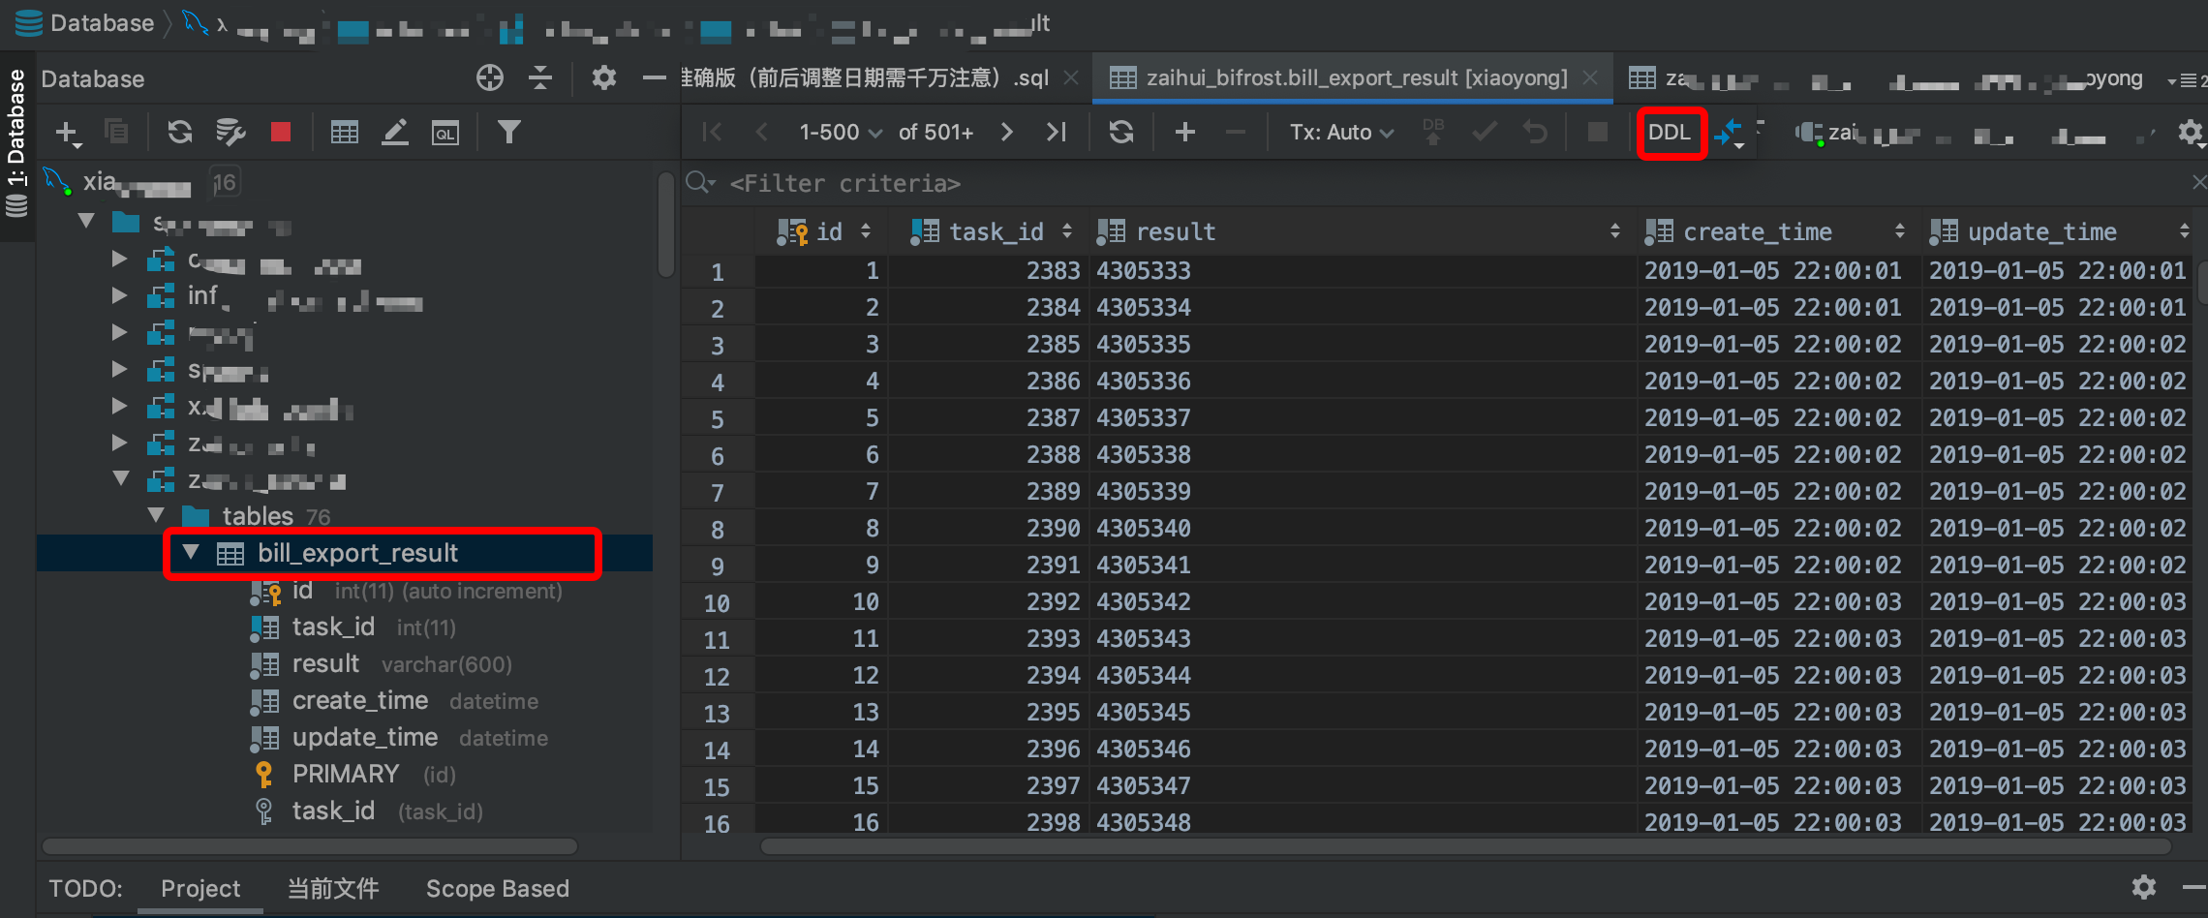Open the query console (QL) icon
This screenshot has height=918, width=2208.
point(445,133)
